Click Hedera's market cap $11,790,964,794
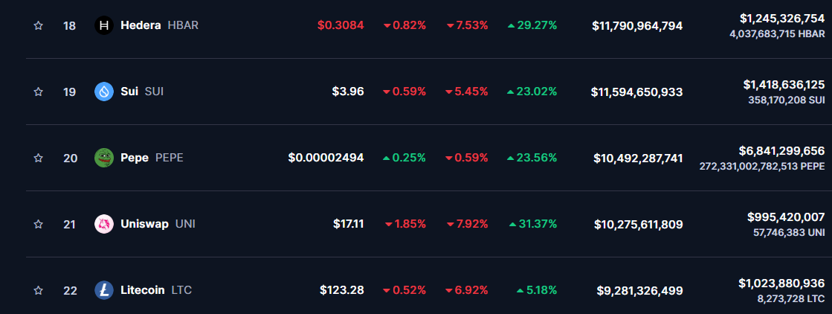The width and height of the screenshot is (832, 314). (637, 26)
